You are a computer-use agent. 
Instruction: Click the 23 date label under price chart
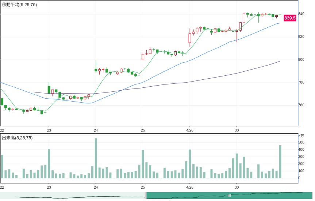49,130
